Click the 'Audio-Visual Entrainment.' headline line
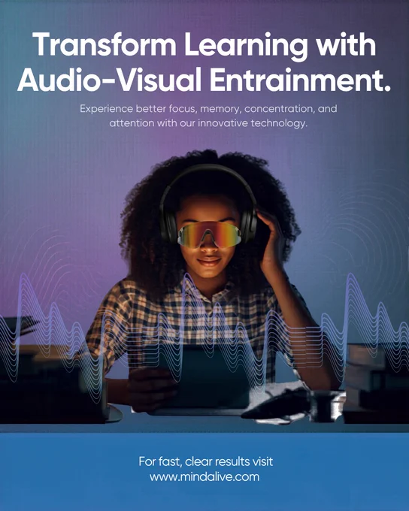This screenshot has width=409, height=511. point(204,80)
